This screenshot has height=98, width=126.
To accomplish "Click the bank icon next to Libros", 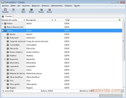I will (8, 70).
